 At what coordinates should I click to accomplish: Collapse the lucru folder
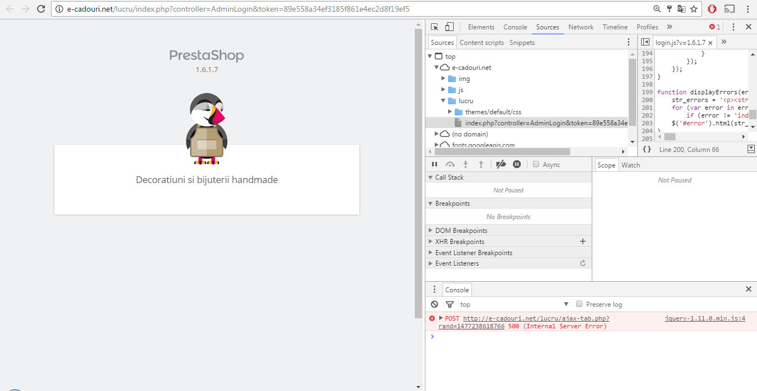(443, 100)
